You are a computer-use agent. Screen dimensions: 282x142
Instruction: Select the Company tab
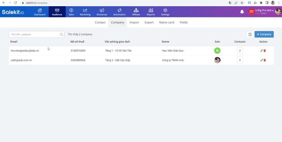click(x=117, y=22)
